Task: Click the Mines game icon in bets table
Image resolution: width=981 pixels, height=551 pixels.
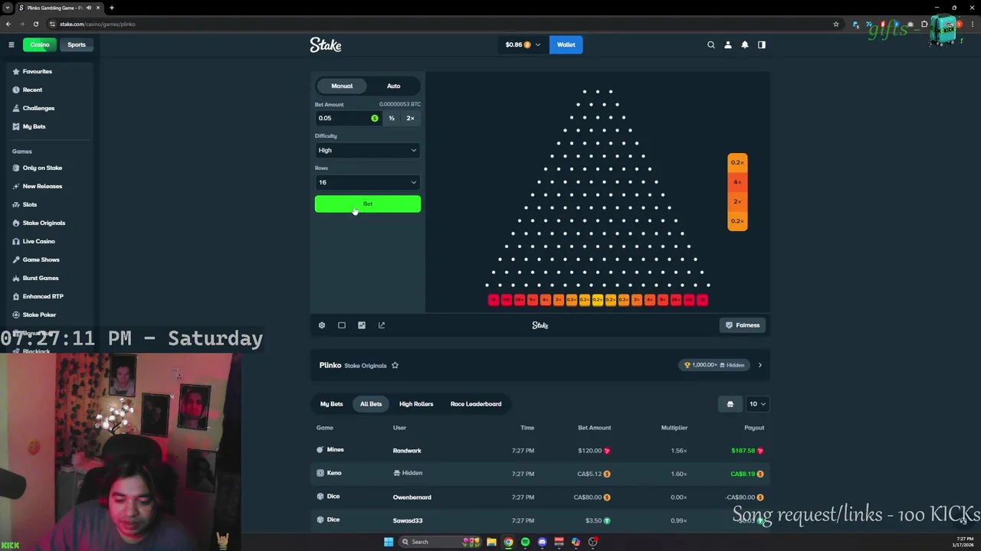Action: tap(320, 450)
